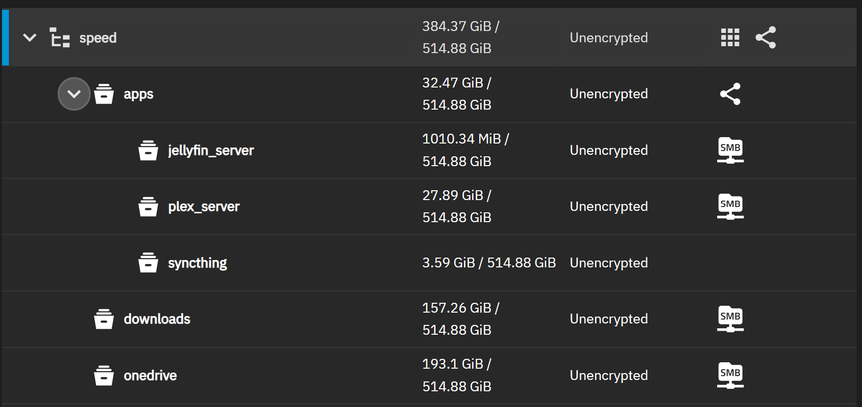Collapse the apps dataset chevron
The width and height of the screenshot is (862, 407).
pos(74,94)
